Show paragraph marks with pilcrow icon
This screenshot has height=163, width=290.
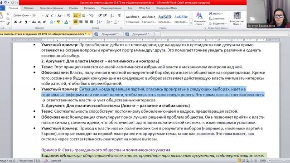(x=120, y=15)
